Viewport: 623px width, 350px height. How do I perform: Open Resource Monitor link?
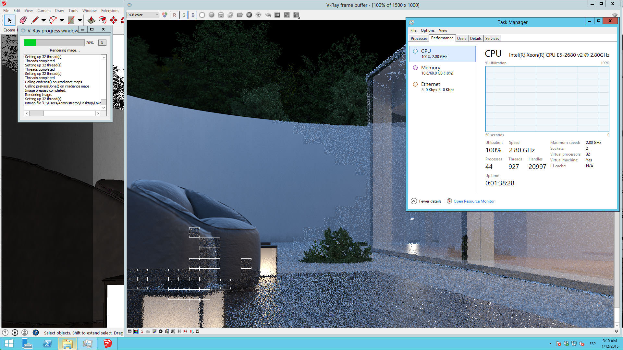click(x=474, y=201)
